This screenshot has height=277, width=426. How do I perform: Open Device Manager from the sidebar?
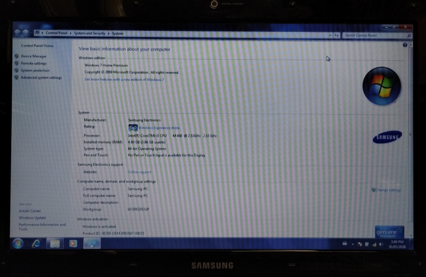[34, 56]
